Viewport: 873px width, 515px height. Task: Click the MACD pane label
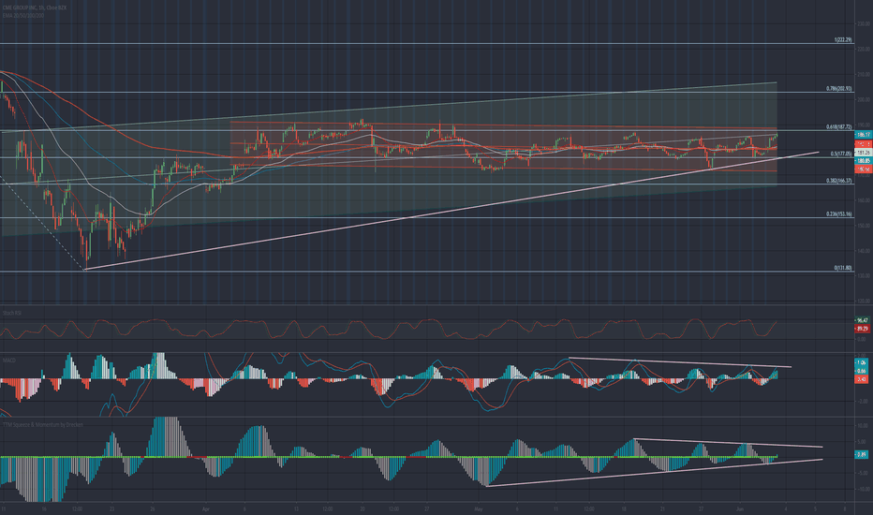click(x=9, y=360)
